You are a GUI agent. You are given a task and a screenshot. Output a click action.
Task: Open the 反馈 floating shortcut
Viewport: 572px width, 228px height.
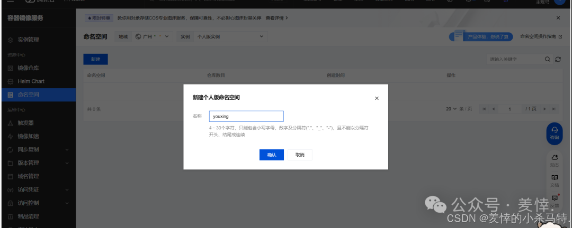[x=555, y=201]
